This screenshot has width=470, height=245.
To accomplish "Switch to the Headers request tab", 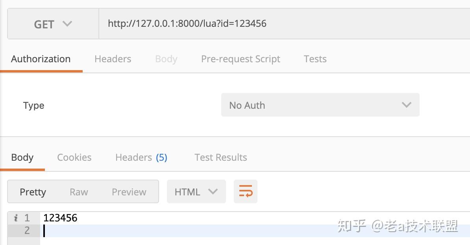I will click(x=113, y=59).
